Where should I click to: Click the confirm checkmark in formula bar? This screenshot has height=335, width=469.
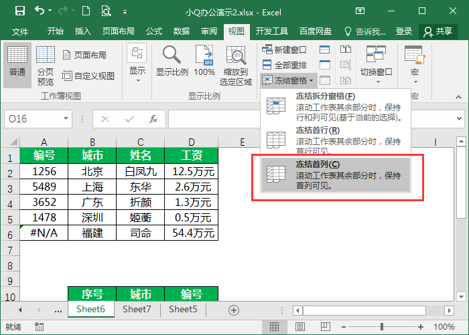coord(129,119)
